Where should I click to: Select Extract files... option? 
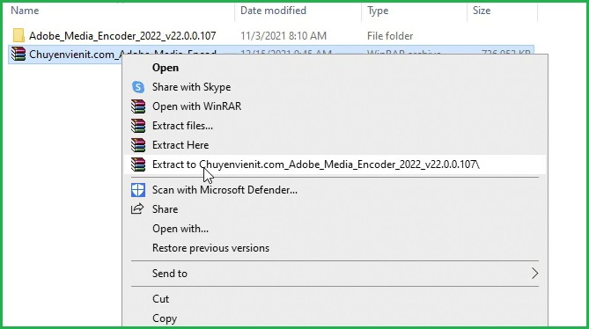point(335,126)
